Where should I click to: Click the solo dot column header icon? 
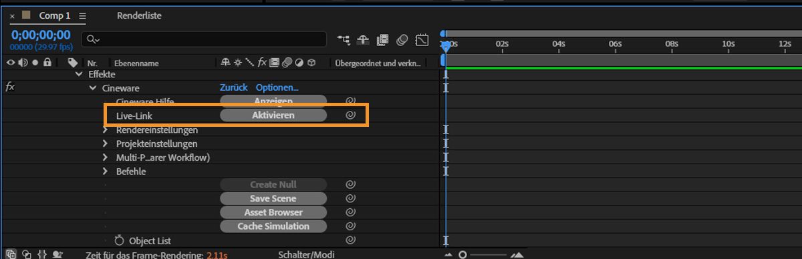(x=35, y=62)
